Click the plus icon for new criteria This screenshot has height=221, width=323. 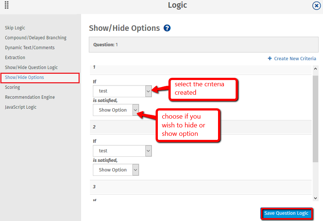(x=270, y=58)
